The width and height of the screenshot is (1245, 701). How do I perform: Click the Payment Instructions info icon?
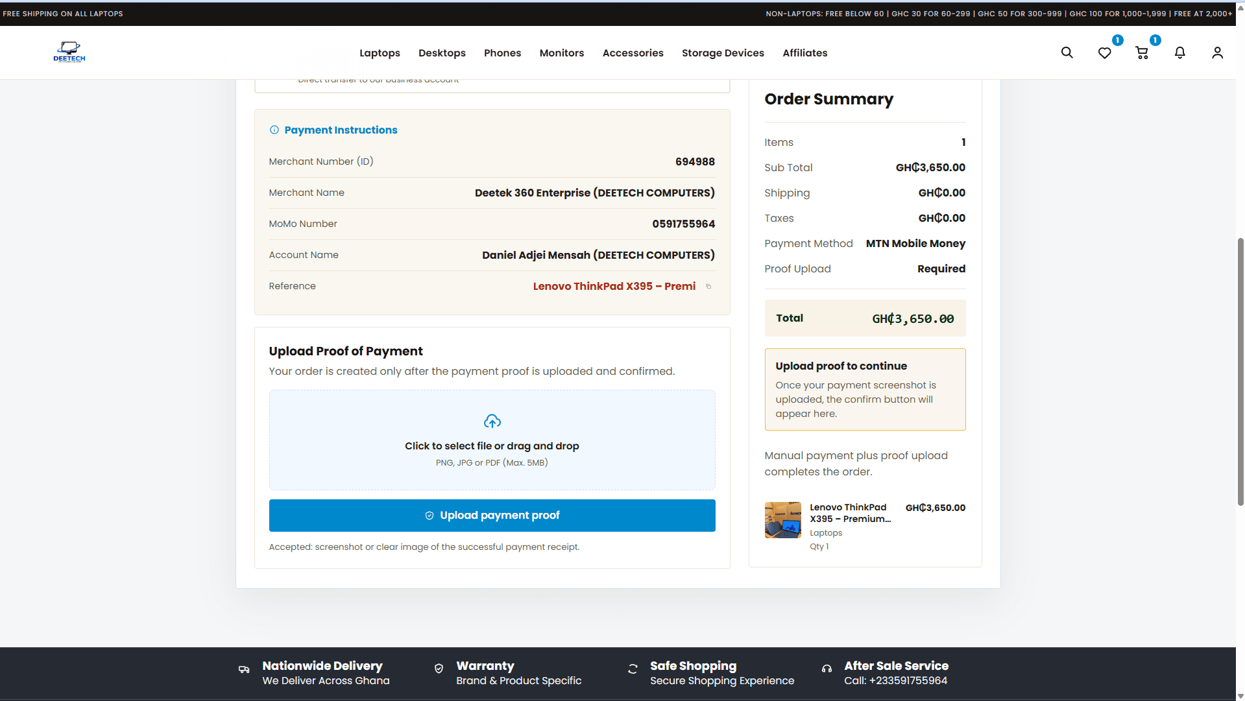pos(274,130)
